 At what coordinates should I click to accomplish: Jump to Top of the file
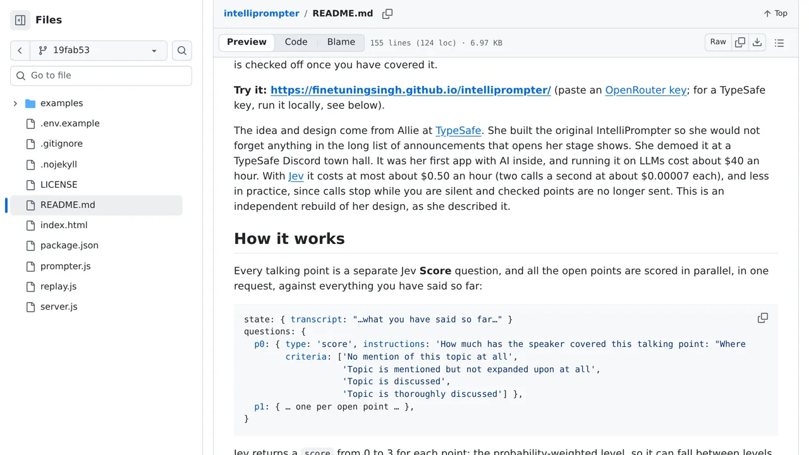click(x=776, y=13)
